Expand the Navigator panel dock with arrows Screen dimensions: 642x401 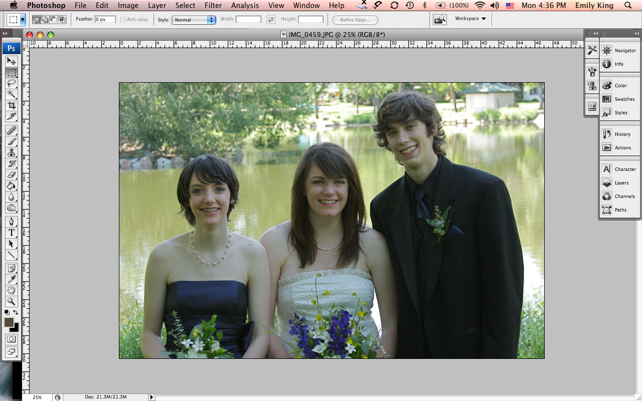637,34
